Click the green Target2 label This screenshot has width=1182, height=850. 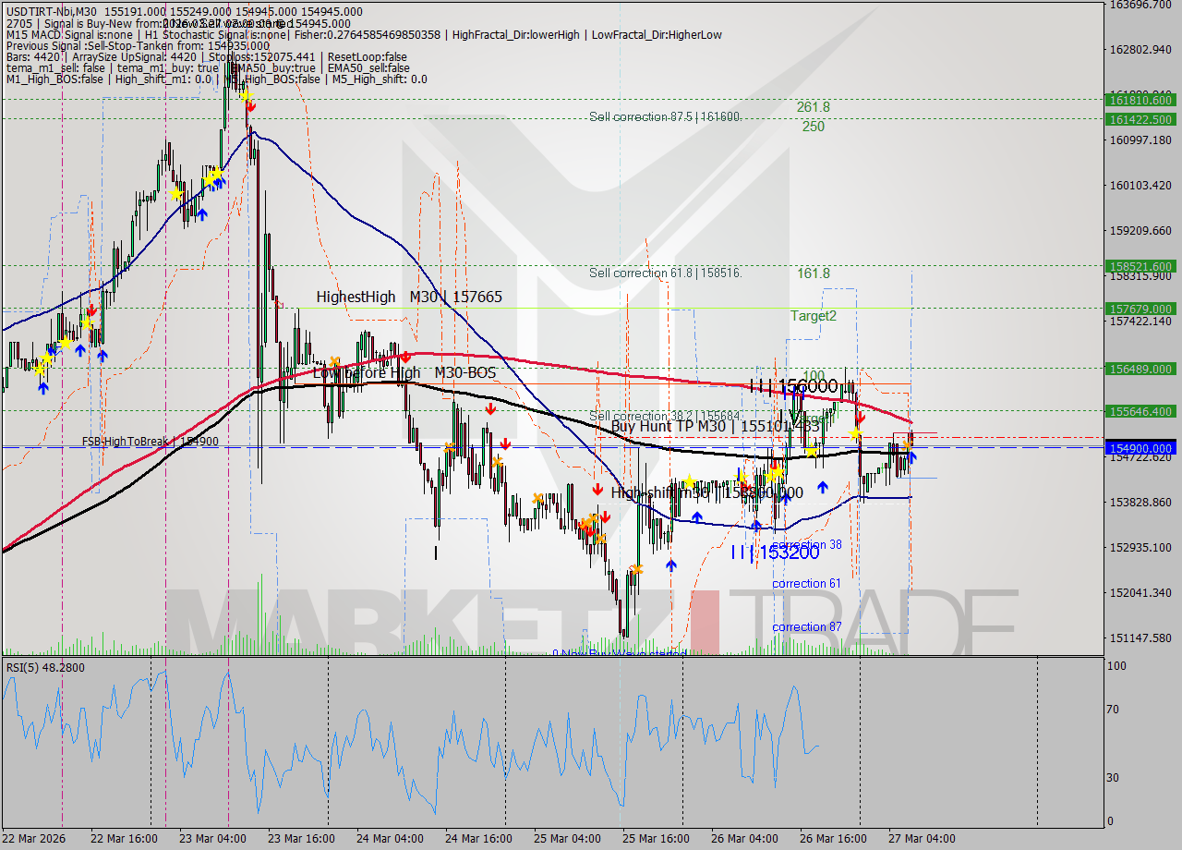[813, 316]
